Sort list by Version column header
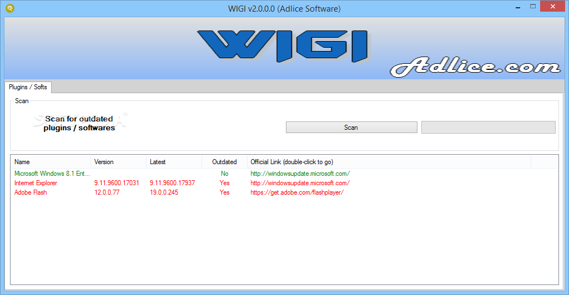The width and height of the screenshot is (569, 295). pos(118,162)
